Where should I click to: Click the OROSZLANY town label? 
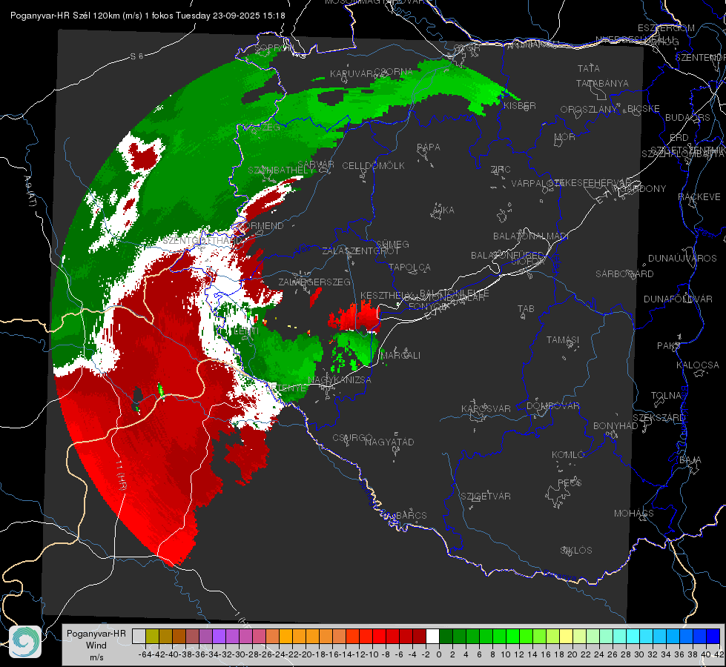click(x=589, y=110)
